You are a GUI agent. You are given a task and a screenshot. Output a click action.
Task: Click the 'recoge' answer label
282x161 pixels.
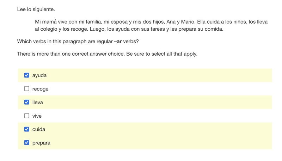coord(40,89)
